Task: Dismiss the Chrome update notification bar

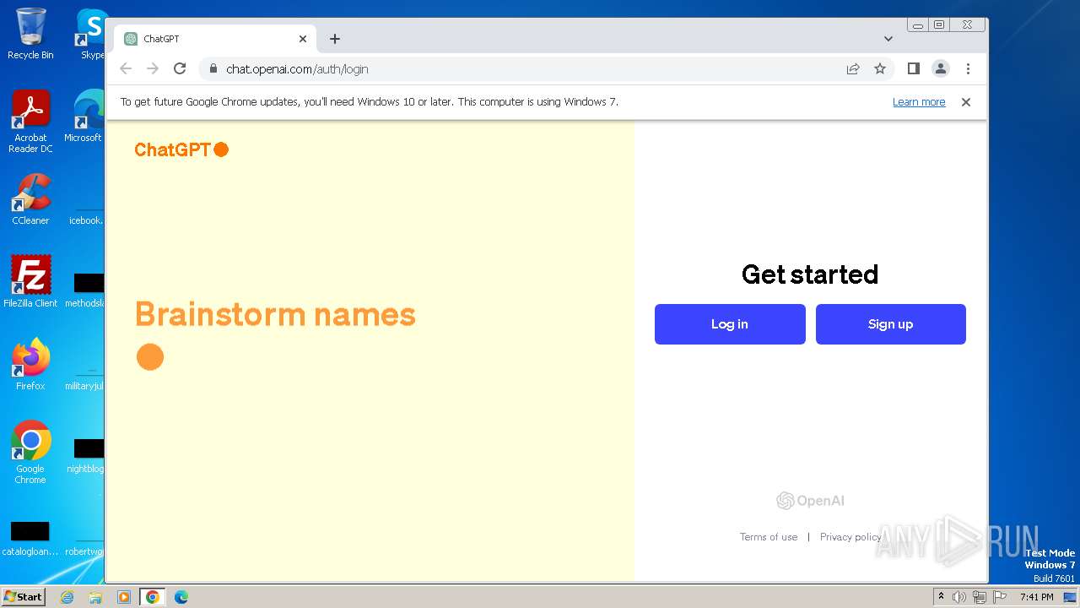Action: coord(966,102)
